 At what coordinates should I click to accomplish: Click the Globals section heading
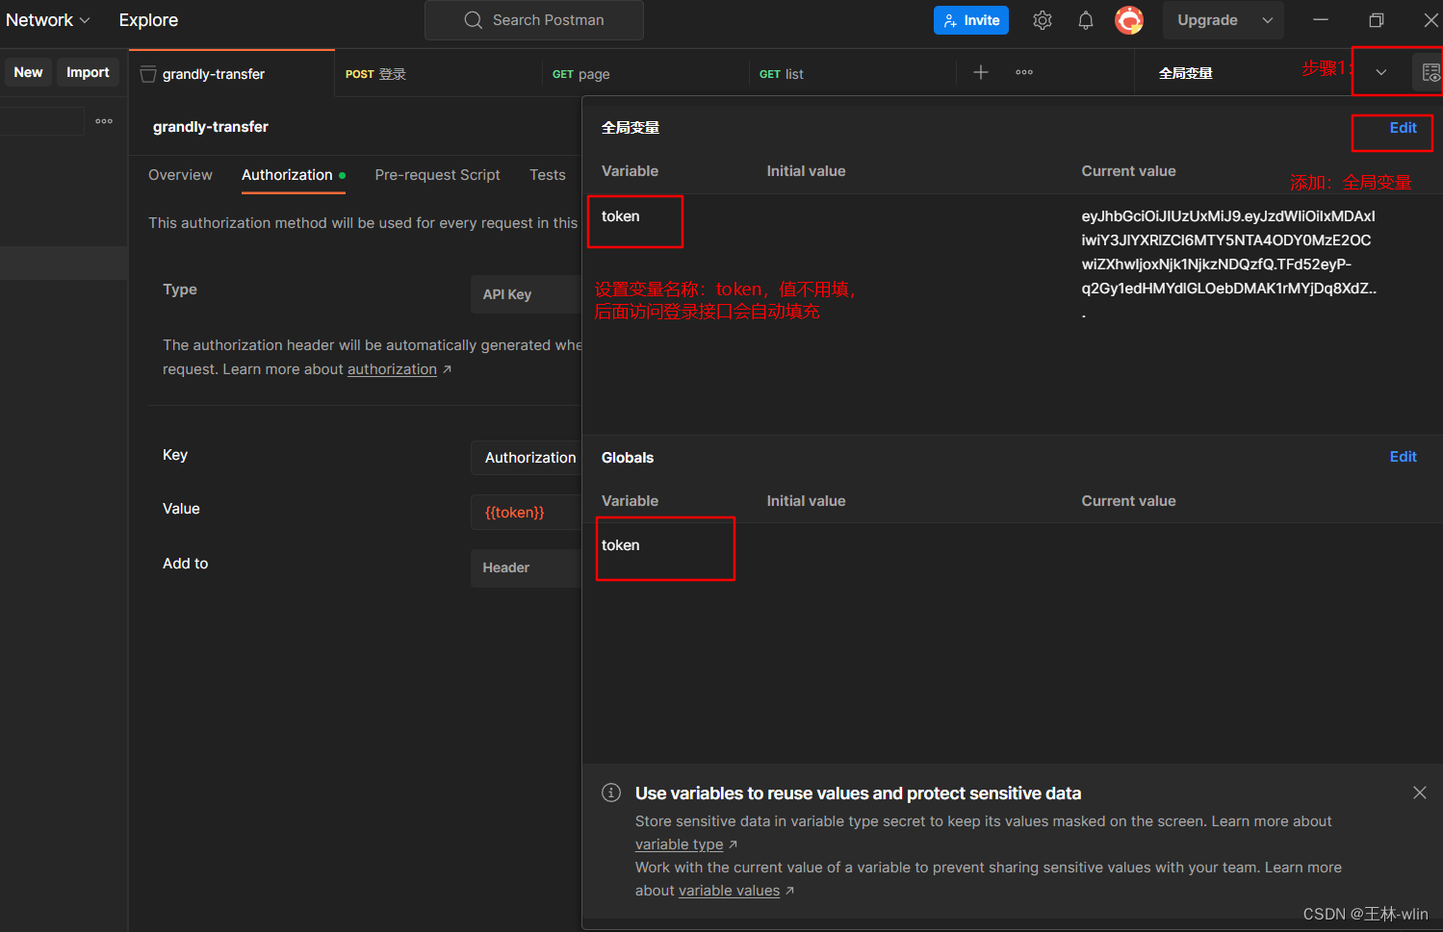[x=628, y=458]
